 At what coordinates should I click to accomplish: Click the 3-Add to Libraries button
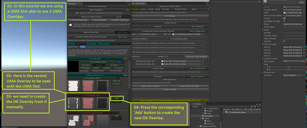pos(119,20)
